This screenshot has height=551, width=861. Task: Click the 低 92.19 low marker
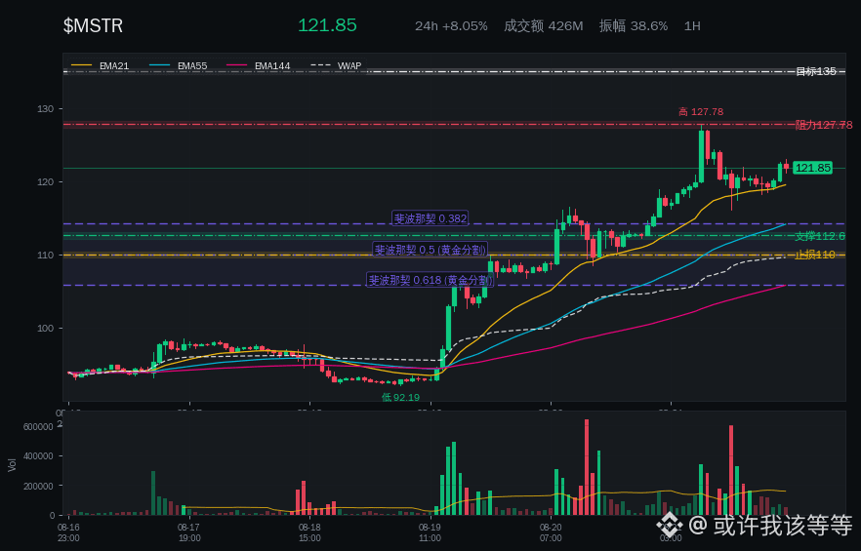point(401,397)
